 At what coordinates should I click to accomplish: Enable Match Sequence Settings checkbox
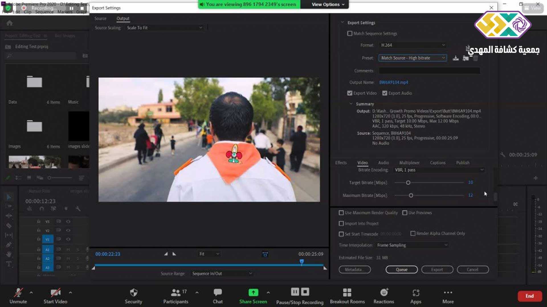pos(350,34)
